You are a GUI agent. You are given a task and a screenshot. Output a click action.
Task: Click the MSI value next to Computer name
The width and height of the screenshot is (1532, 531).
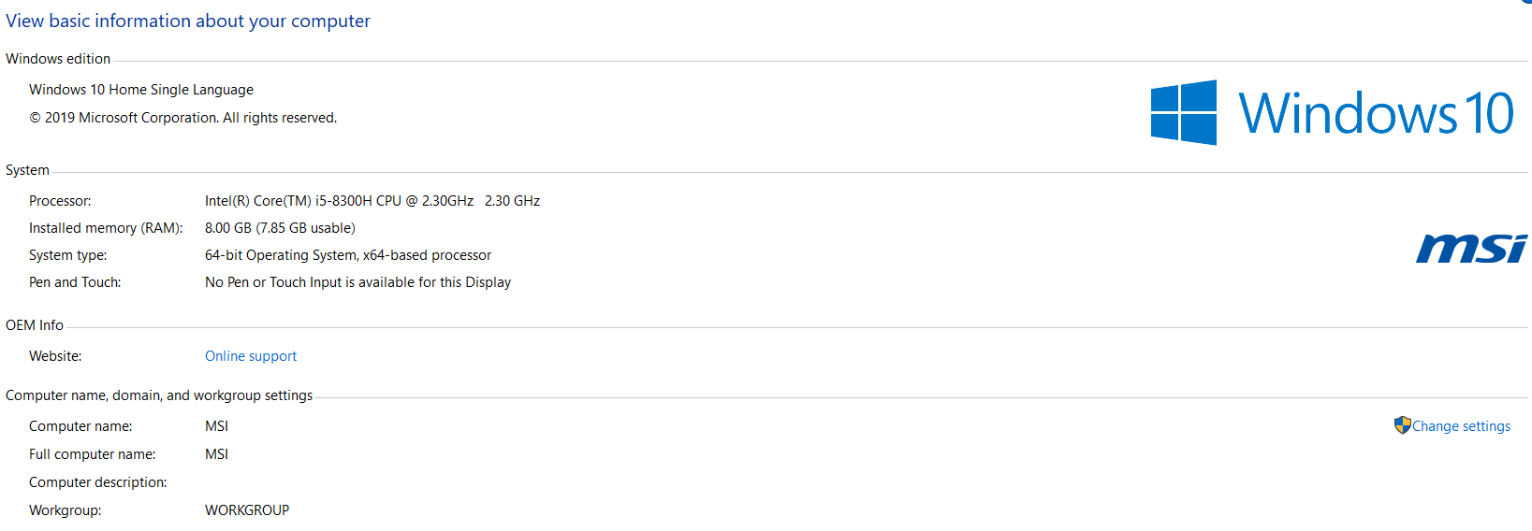click(216, 426)
